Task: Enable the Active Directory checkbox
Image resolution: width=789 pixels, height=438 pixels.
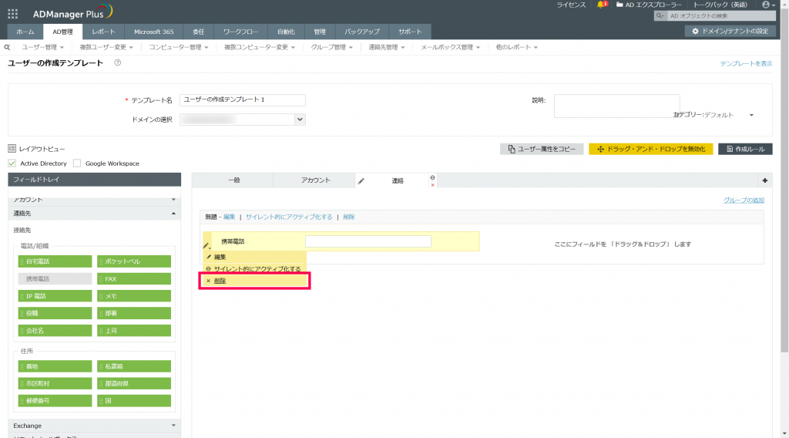Action: [x=12, y=163]
